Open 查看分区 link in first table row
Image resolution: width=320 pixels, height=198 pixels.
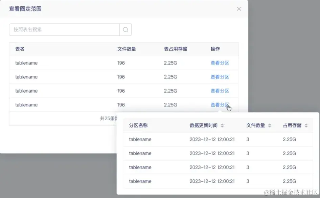click(x=220, y=63)
